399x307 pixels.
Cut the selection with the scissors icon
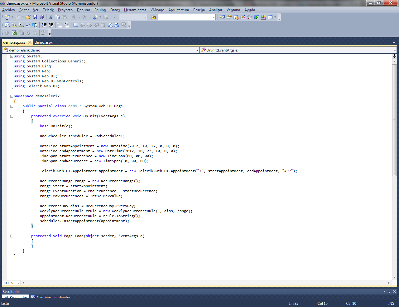coord(50,17)
